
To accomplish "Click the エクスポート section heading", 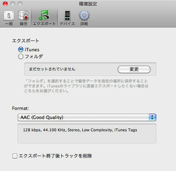I will pos(26,41).
